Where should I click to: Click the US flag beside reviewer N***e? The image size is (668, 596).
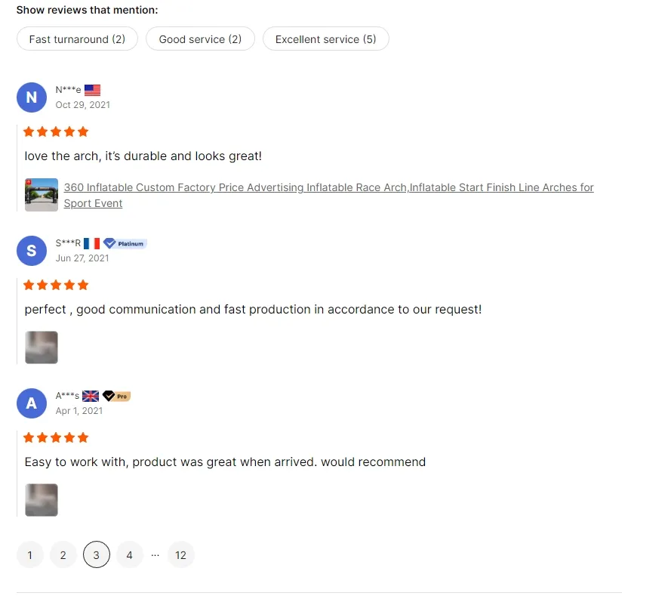coord(92,89)
